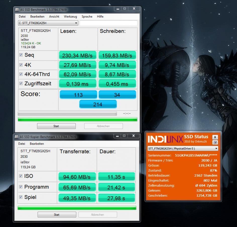
Task: Click the Programm transfer rate 65,69 MB/s
Action: (x=77, y=187)
